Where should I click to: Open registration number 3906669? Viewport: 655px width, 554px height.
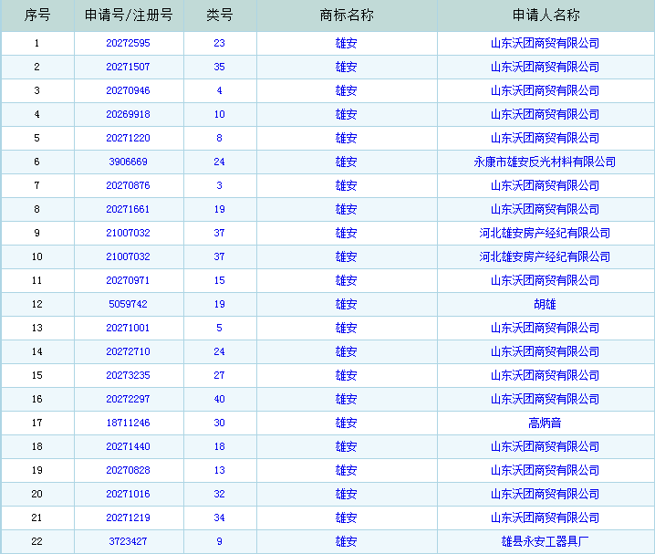[128, 162]
